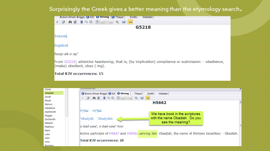The width and height of the screenshot is (270, 151).
Task: Click the binoculars search icon in H5662 toolbar
Action: [94, 98]
